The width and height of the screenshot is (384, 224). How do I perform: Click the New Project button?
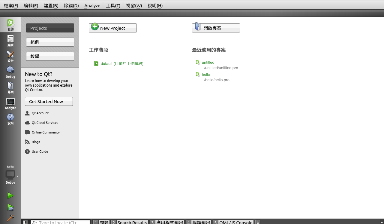click(x=112, y=28)
